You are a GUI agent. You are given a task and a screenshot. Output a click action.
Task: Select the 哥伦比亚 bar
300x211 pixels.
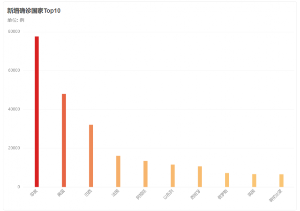(281, 181)
